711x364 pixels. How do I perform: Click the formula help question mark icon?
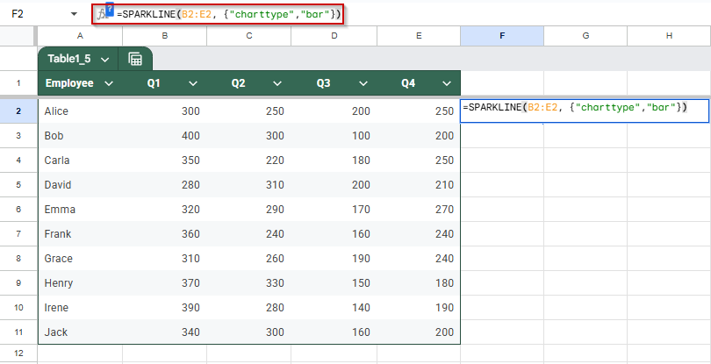110,11
